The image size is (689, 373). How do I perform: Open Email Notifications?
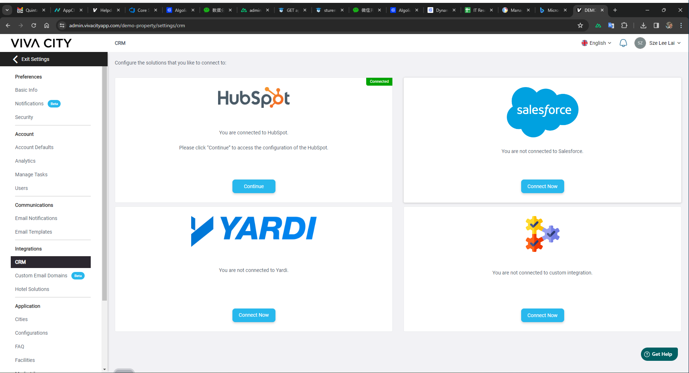click(36, 218)
